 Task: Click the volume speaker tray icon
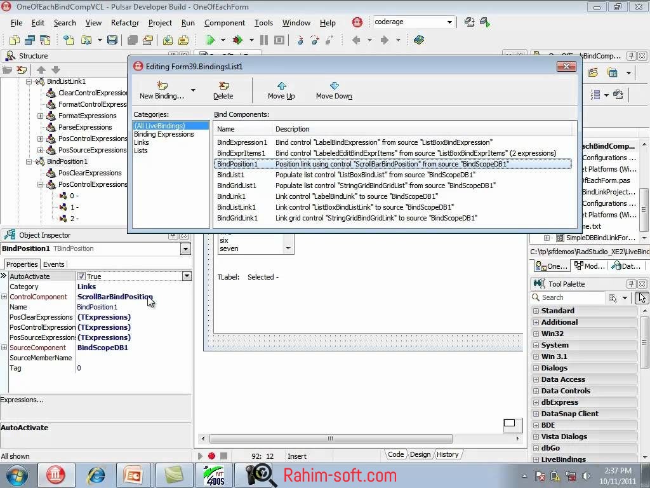tap(586, 475)
